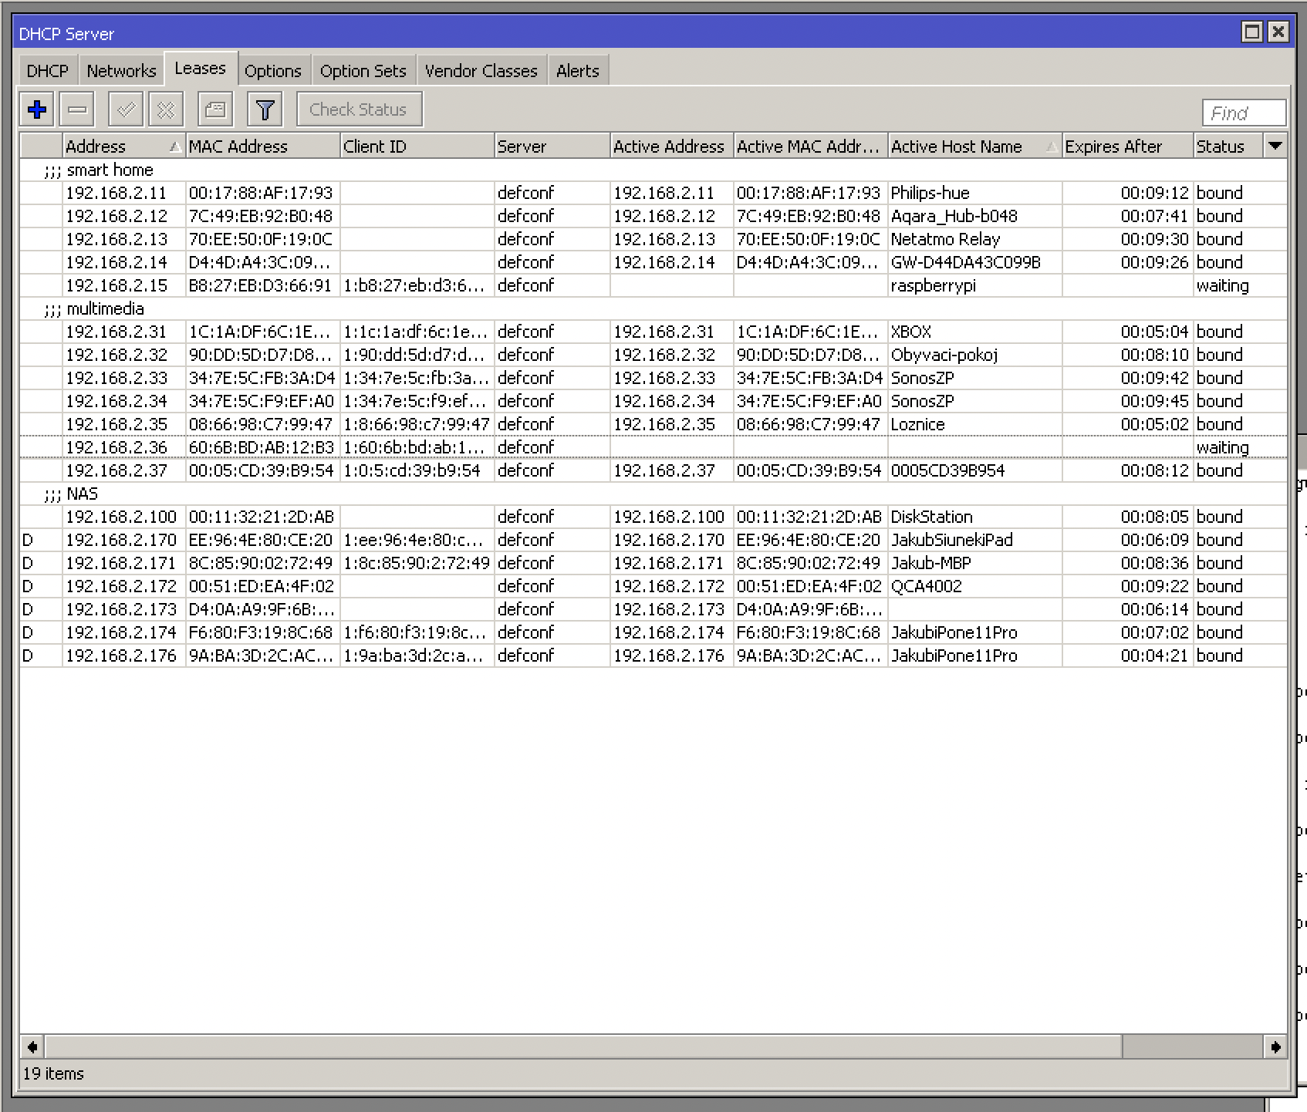Sort by the Expires After column header
1307x1112 pixels.
click(x=1127, y=147)
